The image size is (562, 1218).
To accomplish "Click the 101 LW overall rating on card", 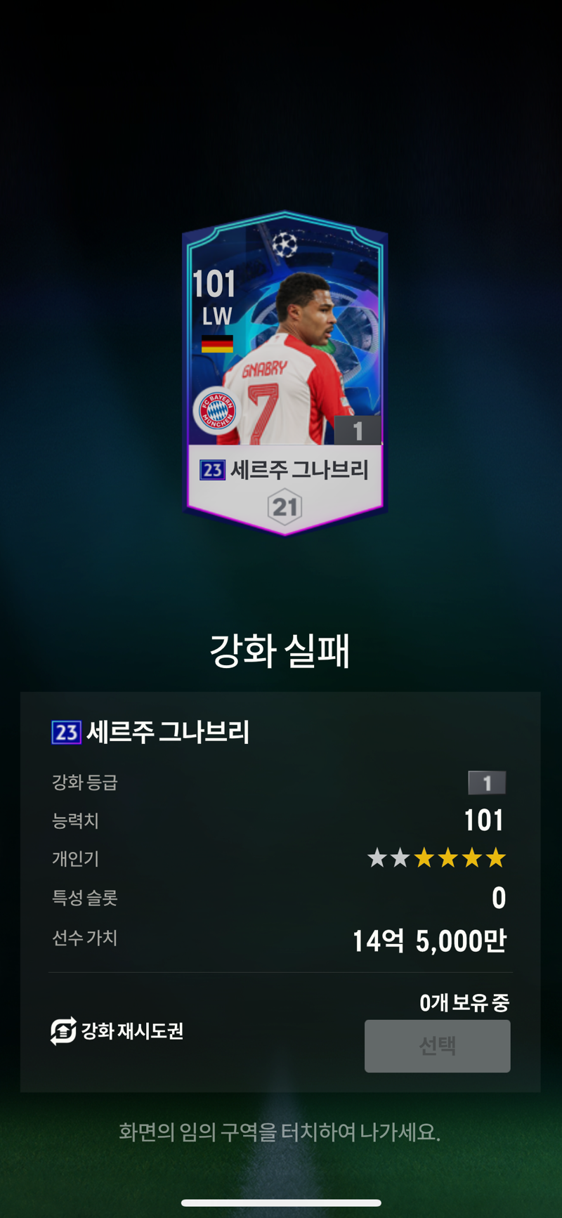I will pyautogui.click(x=215, y=297).
